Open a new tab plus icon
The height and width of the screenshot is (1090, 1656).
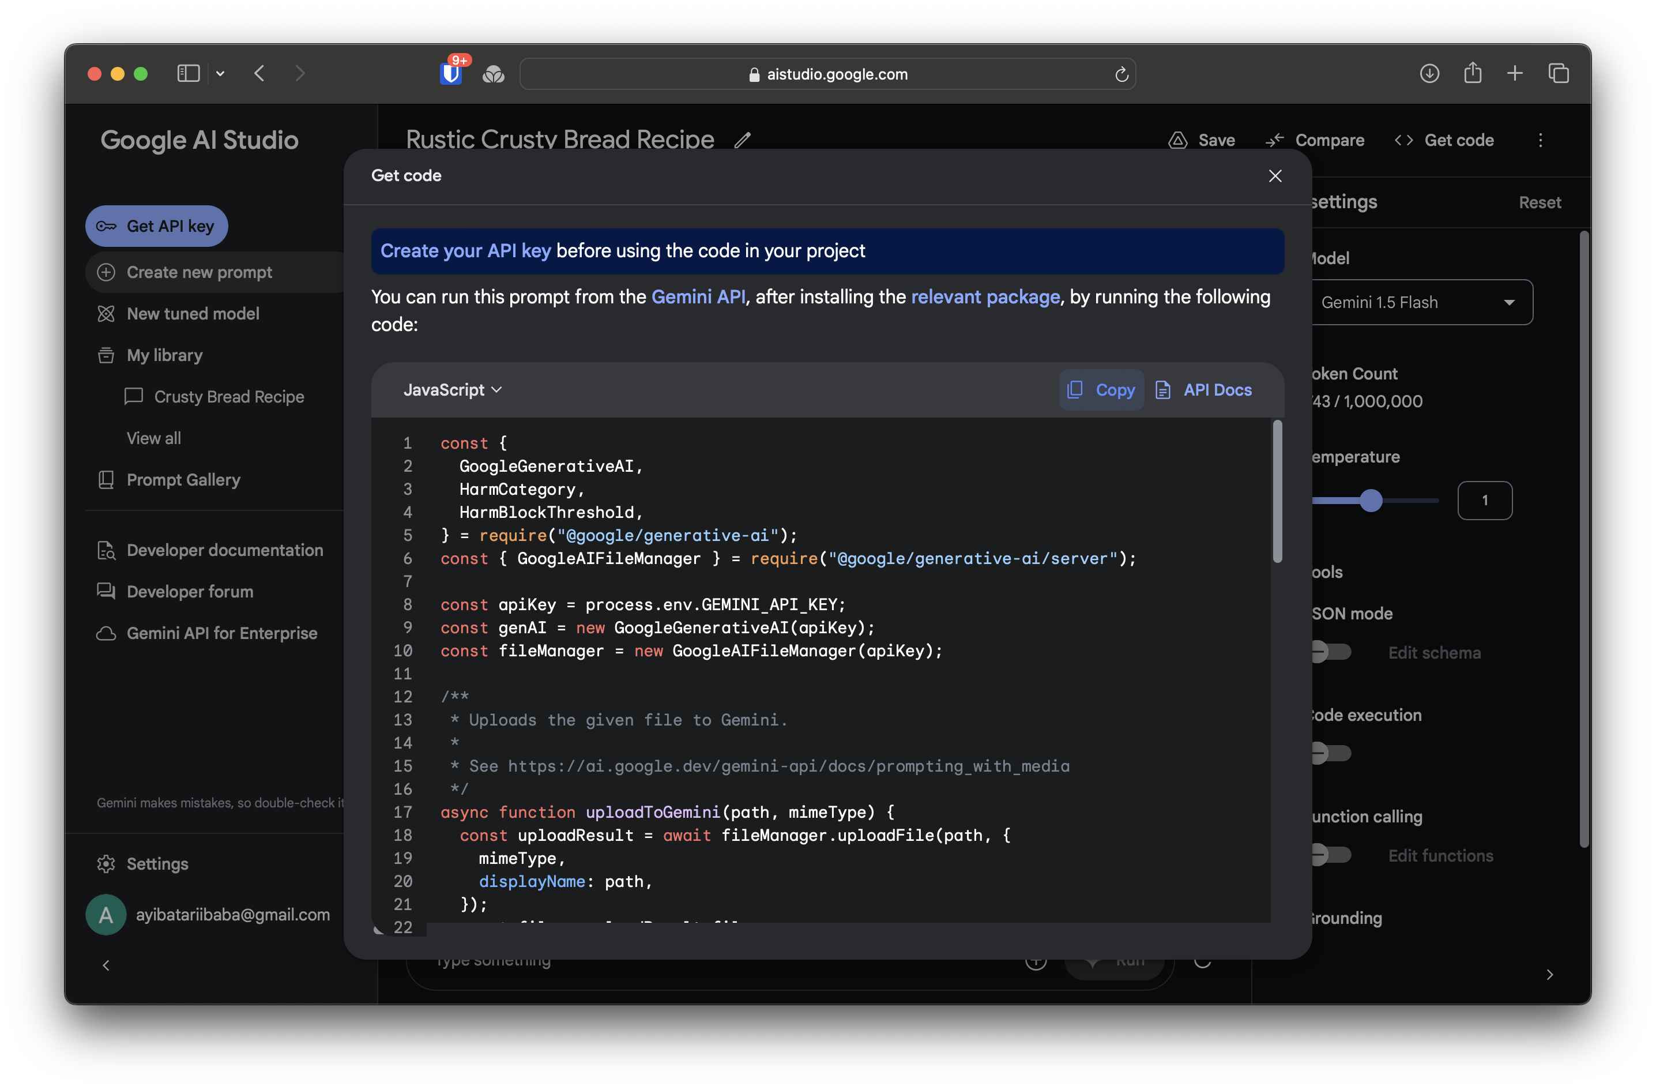pyautogui.click(x=1515, y=73)
